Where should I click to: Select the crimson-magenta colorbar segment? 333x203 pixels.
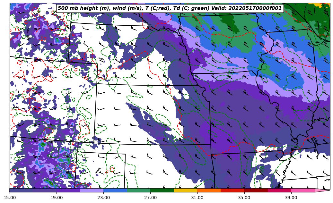[279, 190]
